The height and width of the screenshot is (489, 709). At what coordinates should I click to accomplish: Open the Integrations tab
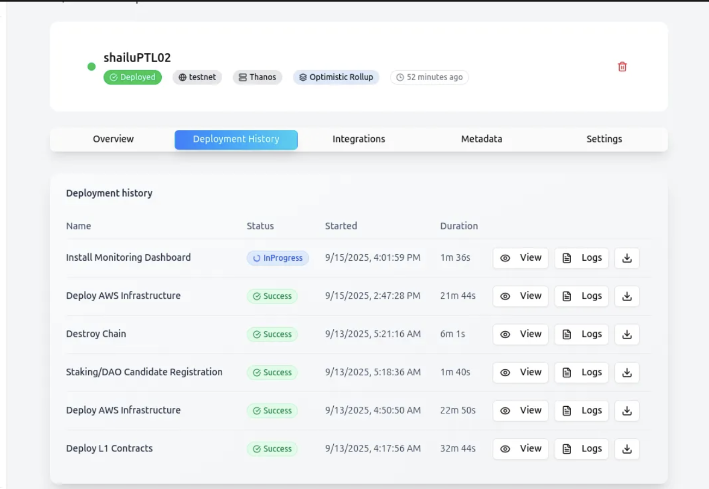point(358,139)
